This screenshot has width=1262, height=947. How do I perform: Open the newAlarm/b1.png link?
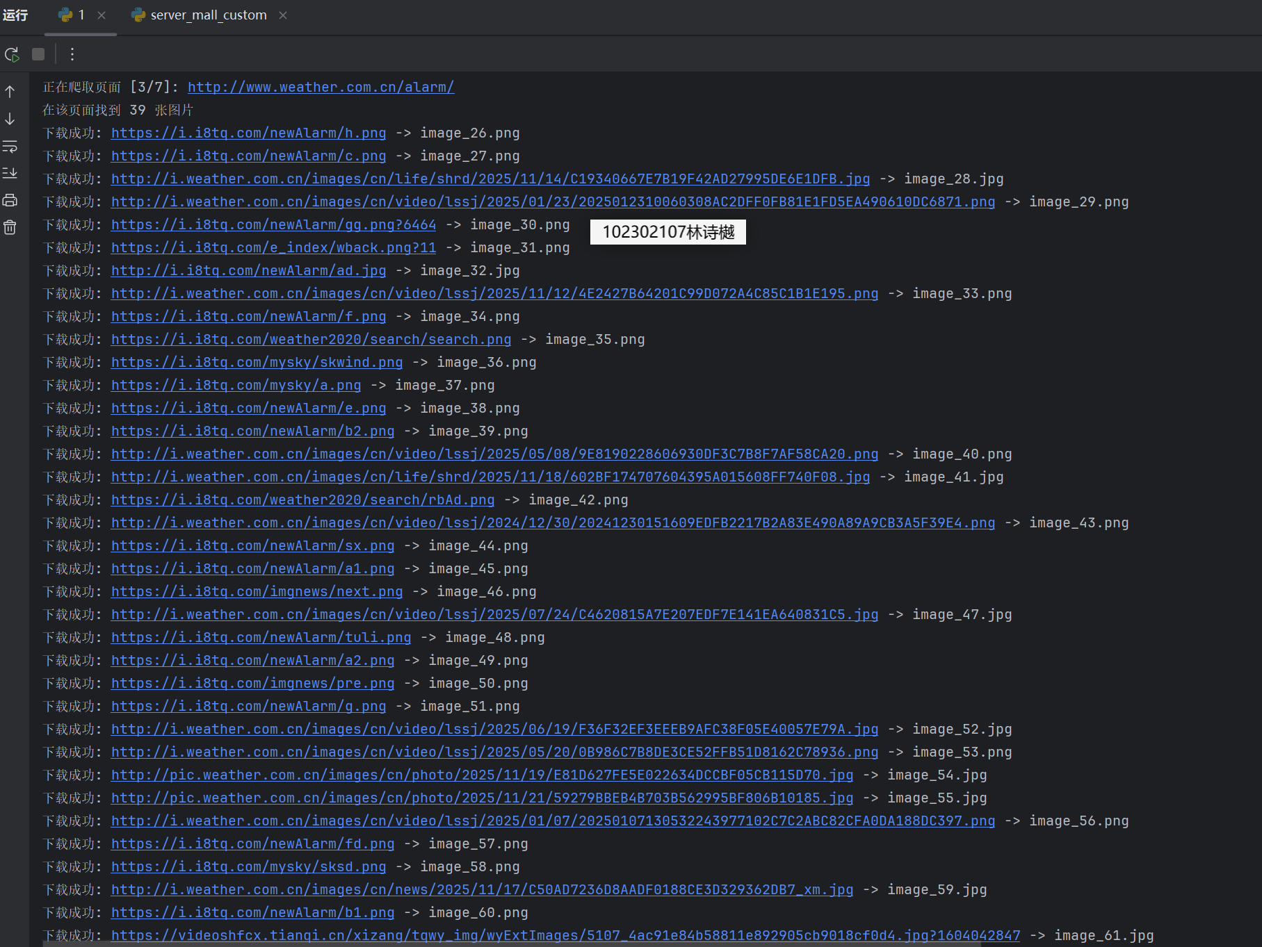252,912
